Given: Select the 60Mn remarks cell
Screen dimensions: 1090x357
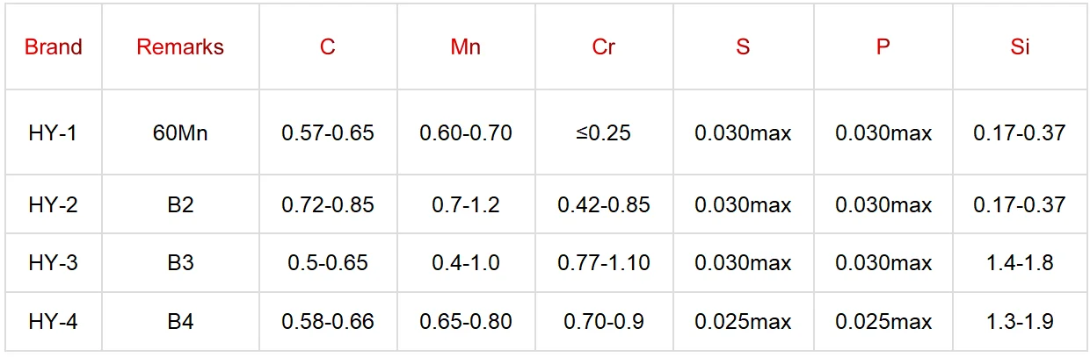Looking at the screenshot, I should [180, 133].
